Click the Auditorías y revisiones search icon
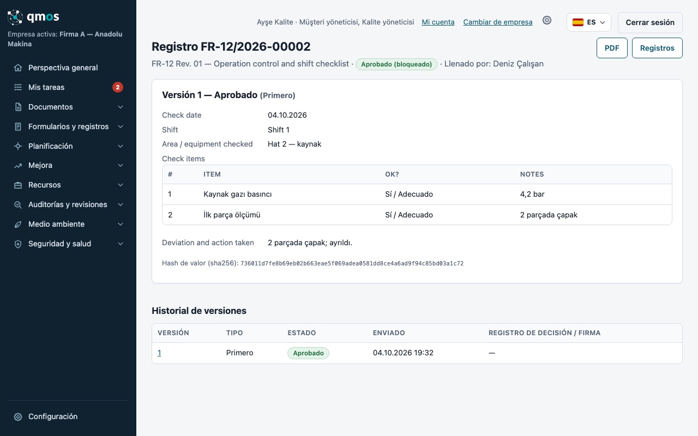Viewport: 698px width, 436px height. (x=18, y=205)
